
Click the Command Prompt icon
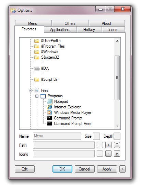[49, 118]
